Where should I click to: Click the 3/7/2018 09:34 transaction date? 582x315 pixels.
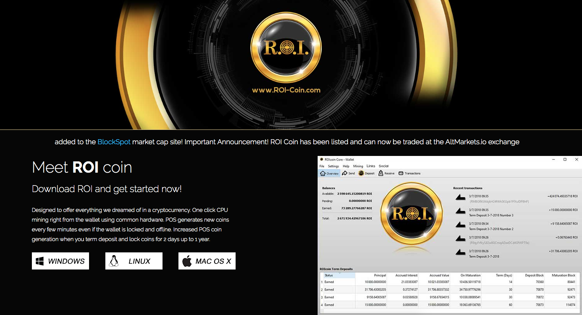coord(479,224)
